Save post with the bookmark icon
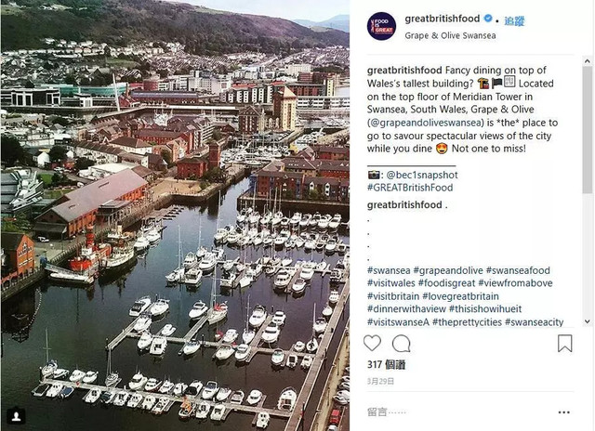The width and height of the screenshot is (595, 431). coord(564,343)
